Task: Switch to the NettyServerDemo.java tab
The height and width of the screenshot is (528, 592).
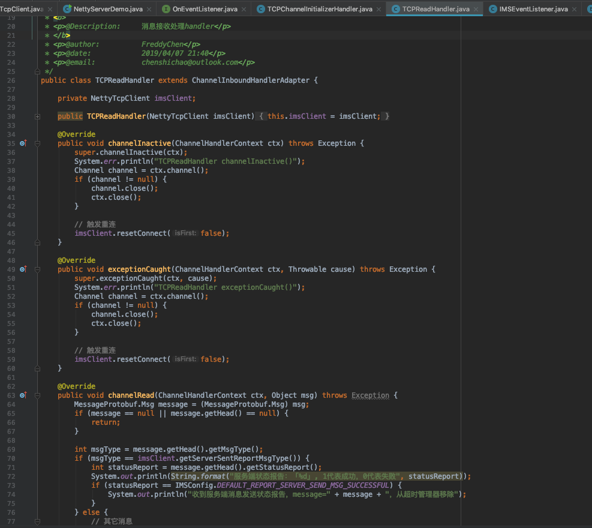Action: coord(107,9)
